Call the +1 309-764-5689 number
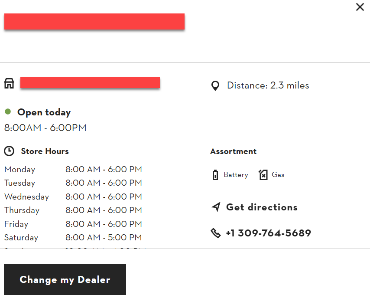Image resolution: width=370 pixels, height=295 pixels. pyautogui.click(x=269, y=233)
